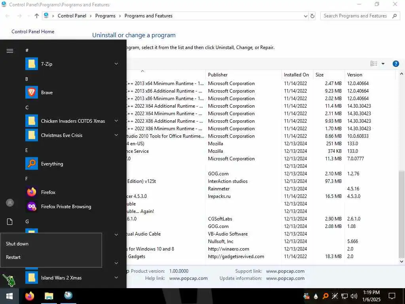The width and height of the screenshot is (405, 304).
Task: Sort by the Version column header
Action: (370, 75)
